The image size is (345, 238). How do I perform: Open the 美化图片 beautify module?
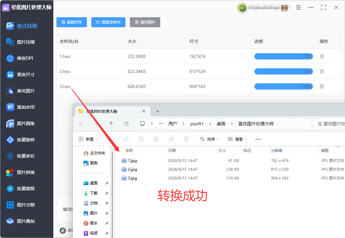(20, 91)
